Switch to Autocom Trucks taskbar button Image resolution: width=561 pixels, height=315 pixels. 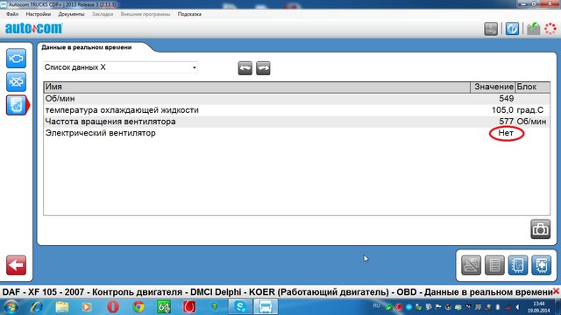(266, 307)
